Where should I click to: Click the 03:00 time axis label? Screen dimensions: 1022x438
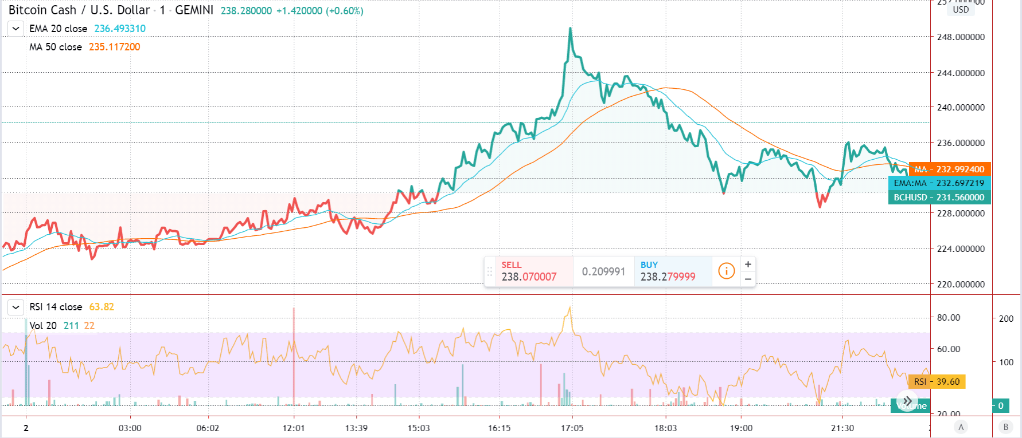[x=130, y=428]
